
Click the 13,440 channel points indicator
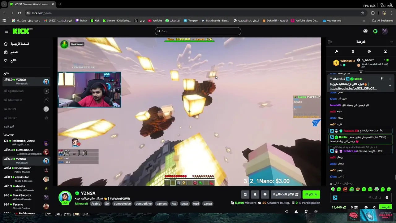[338, 207]
